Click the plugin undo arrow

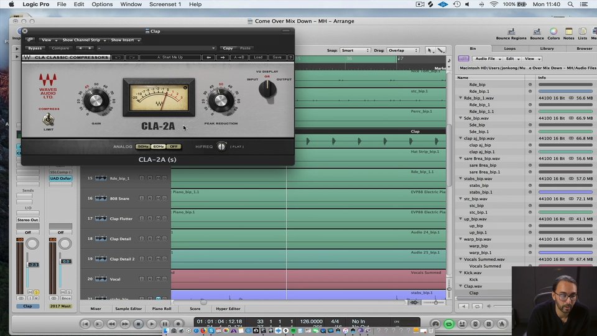tap(118, 57)
